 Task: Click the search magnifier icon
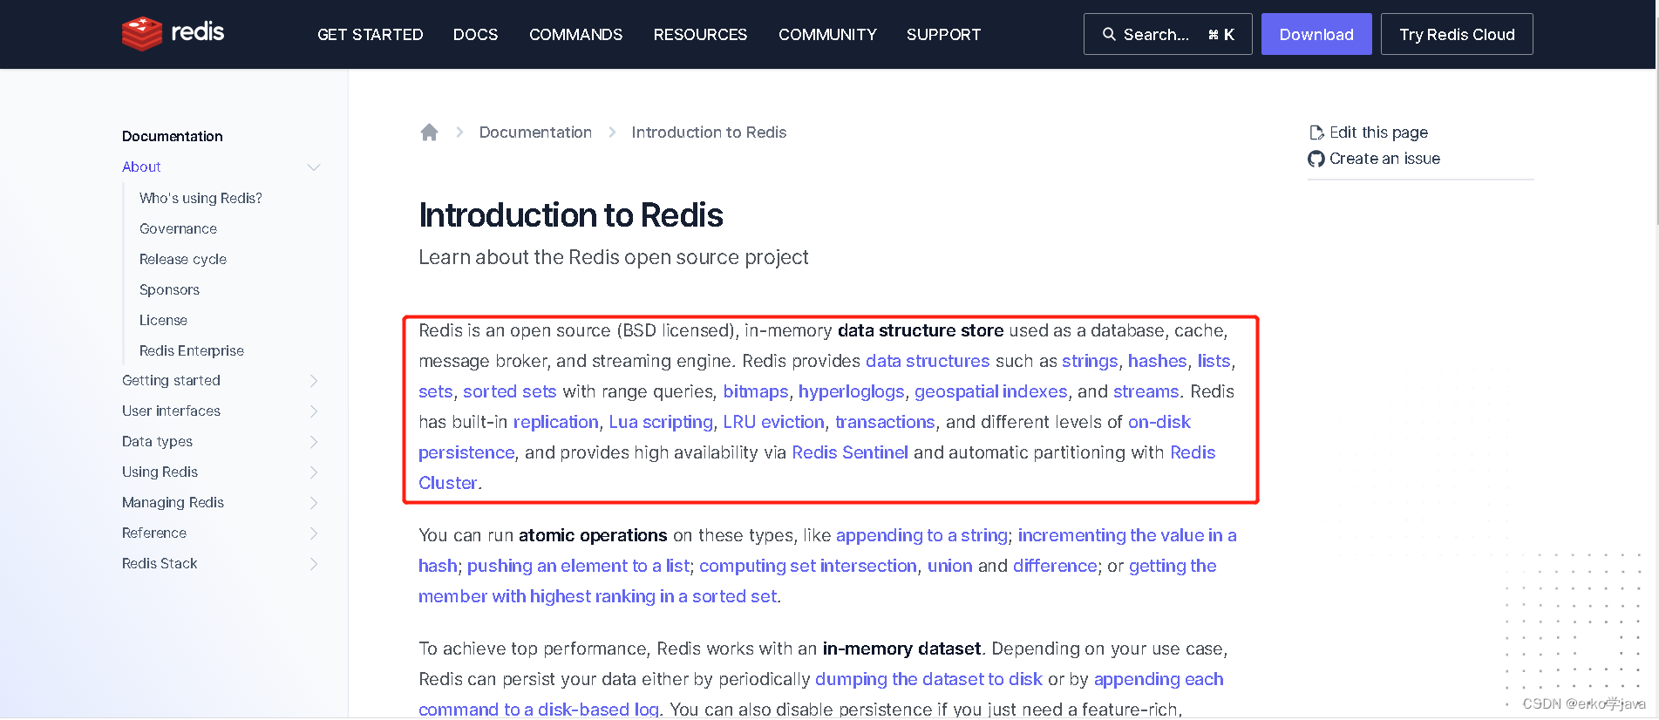click(1109, 35)
